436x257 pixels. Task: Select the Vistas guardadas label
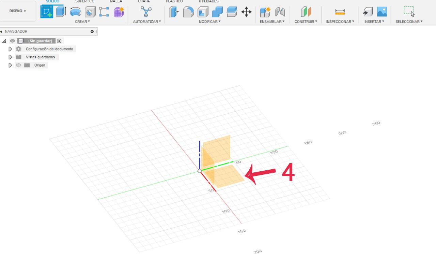[40, 57]
